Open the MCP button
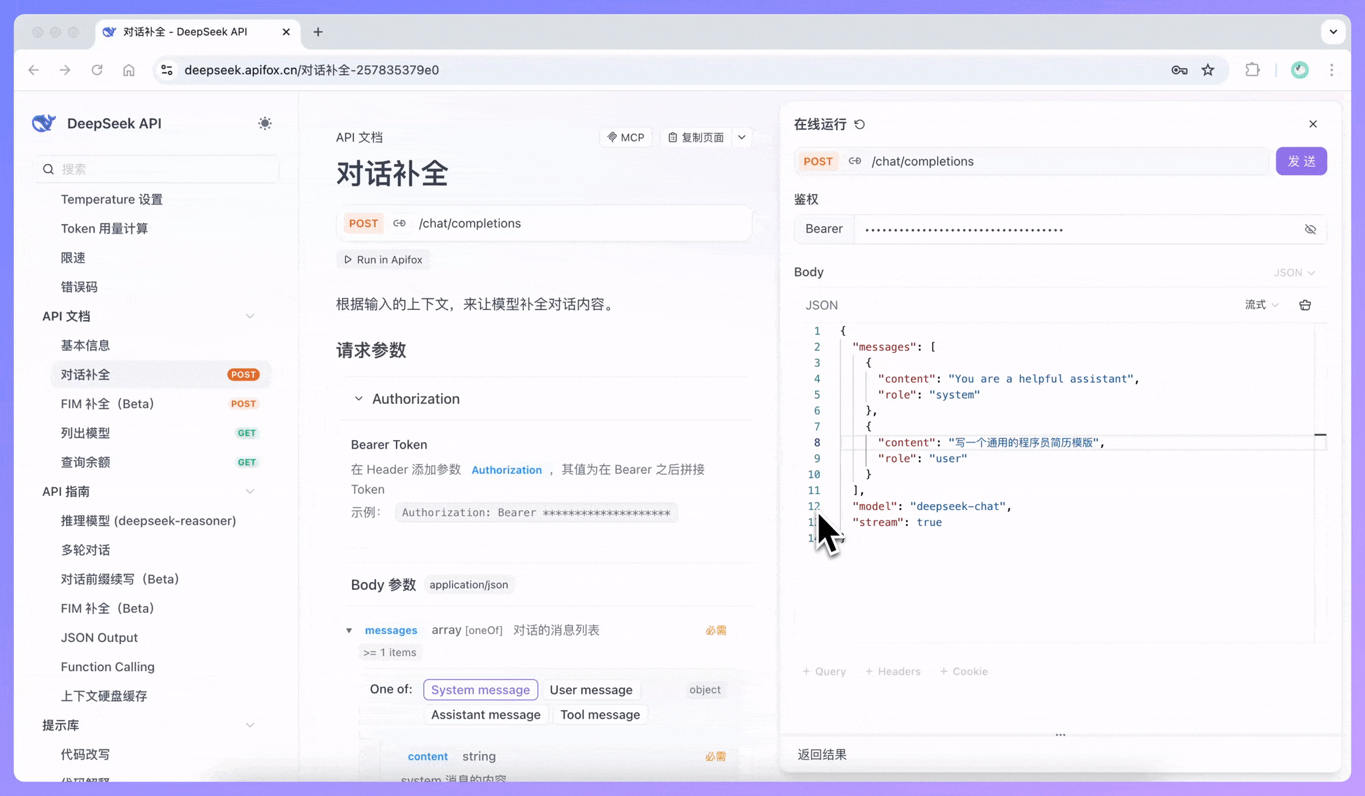Image resolution: width=1365 pixels, height=796 pixels. (x=626, y=137)
